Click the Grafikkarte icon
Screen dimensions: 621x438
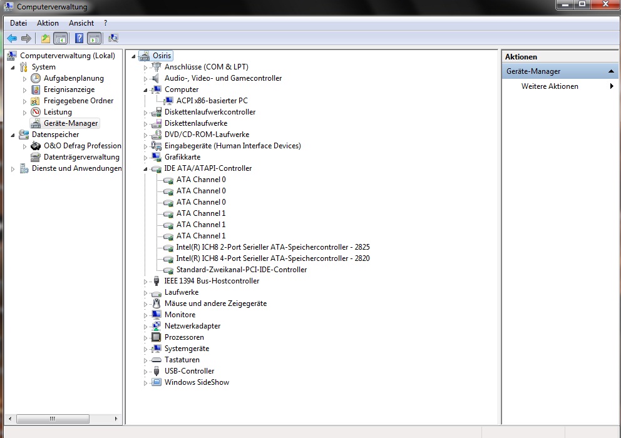tap(157, 157)
